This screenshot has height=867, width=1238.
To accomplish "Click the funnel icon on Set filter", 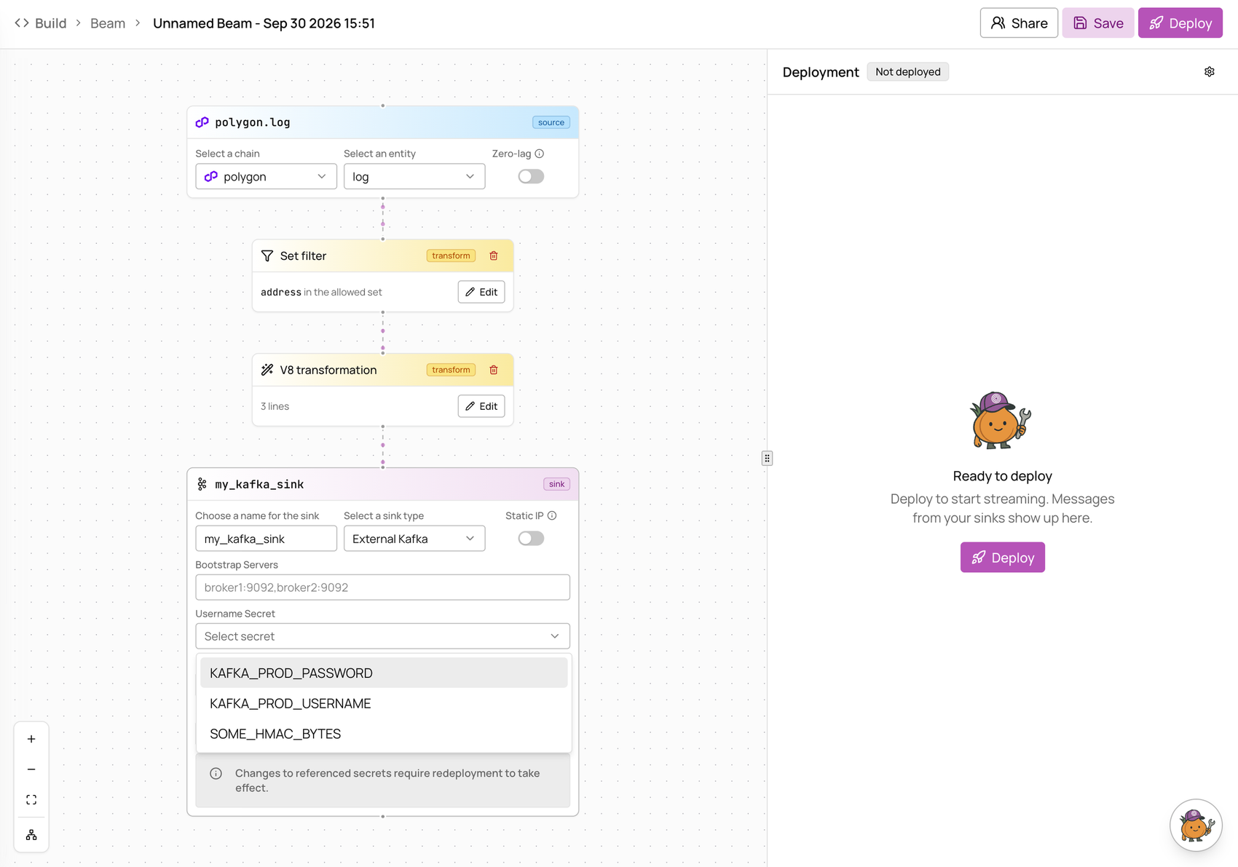I will [267, 256].
